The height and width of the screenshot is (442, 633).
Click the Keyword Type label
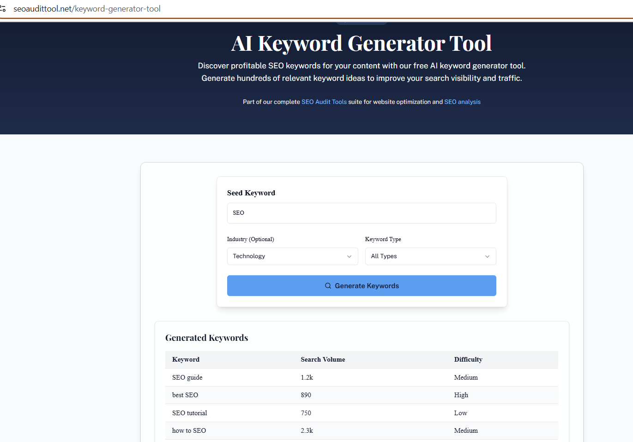coord(383,239)
